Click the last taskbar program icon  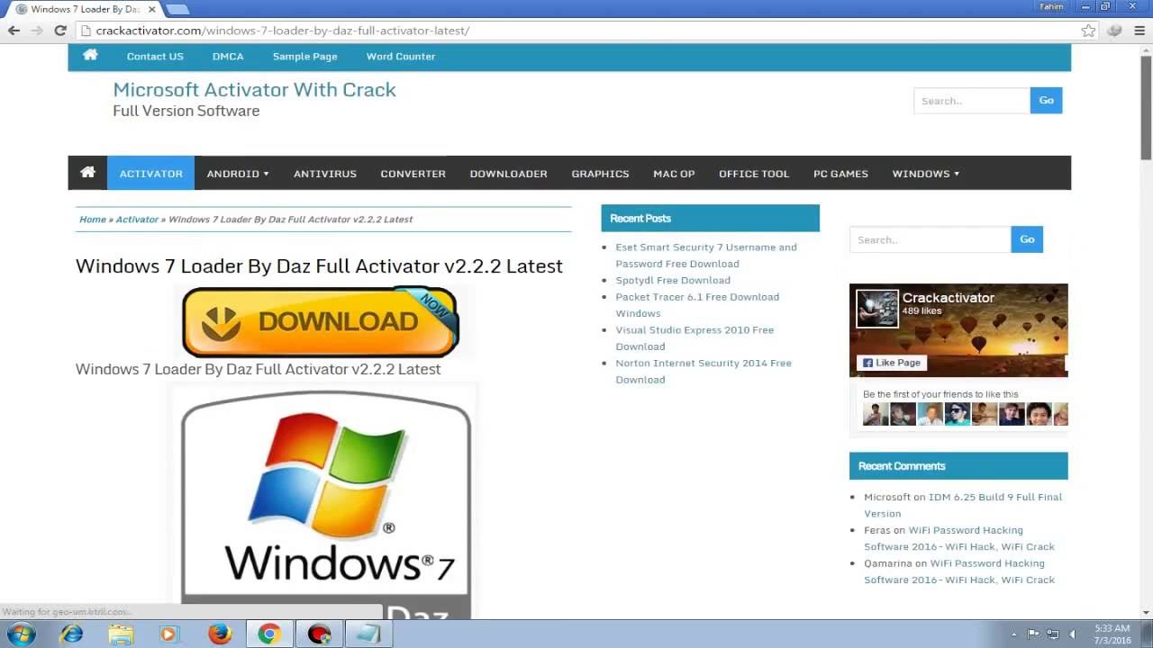click(x=368, y=634)
